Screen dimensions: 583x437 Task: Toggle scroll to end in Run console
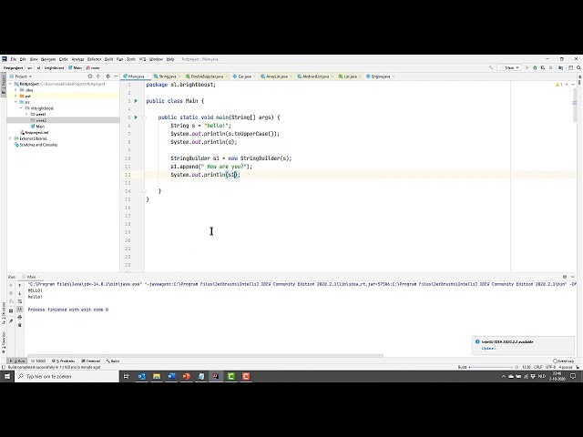(20, 310)
